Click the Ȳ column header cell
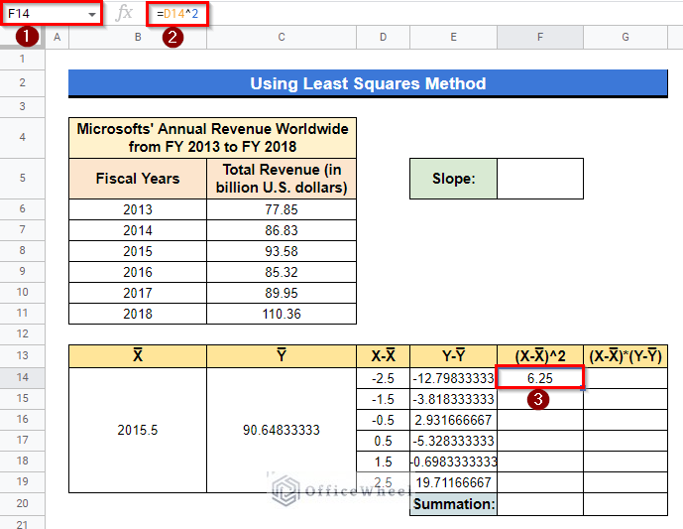The image size is (683, 529). 282,356
